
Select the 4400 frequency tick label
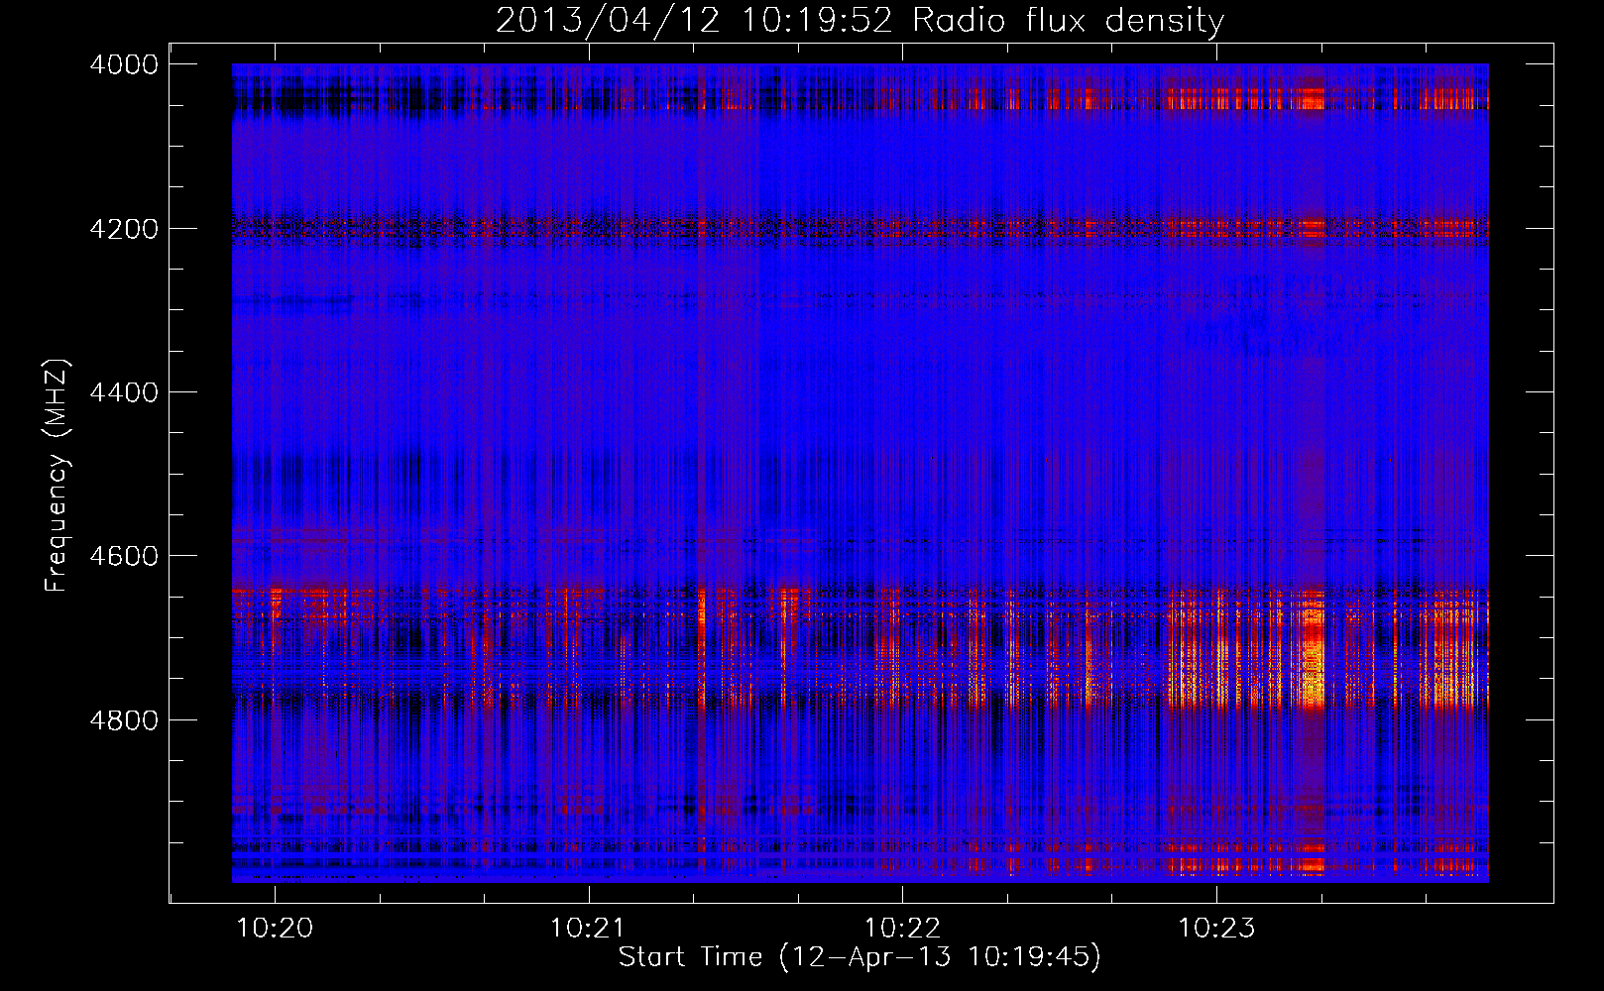124,392
